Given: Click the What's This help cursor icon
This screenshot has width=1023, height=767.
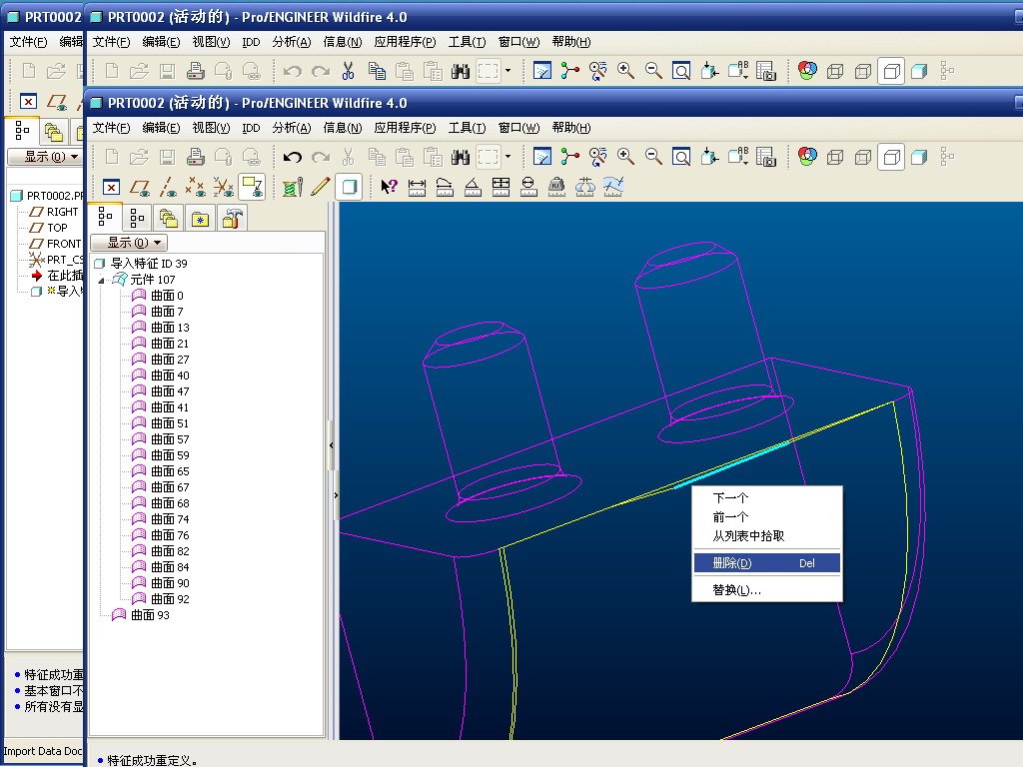Looking at the screenshot, I should click(x=390, y=186).
